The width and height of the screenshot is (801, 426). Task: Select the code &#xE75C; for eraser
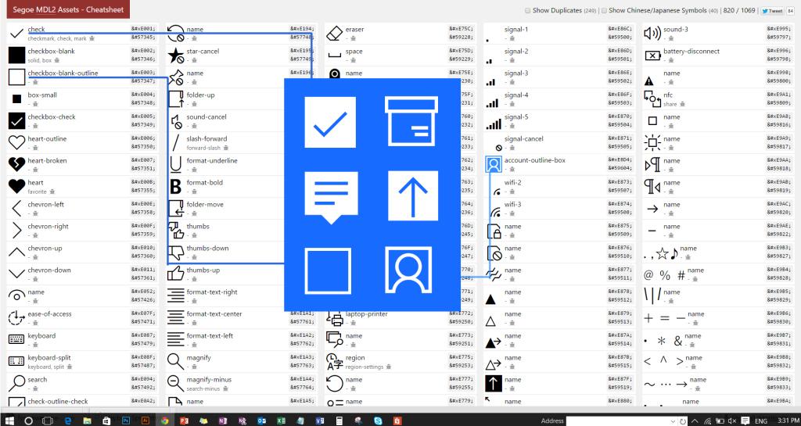click(462, 29)
